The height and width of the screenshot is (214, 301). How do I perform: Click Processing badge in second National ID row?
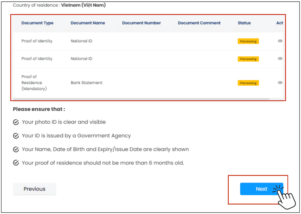(x=248, y=59)
